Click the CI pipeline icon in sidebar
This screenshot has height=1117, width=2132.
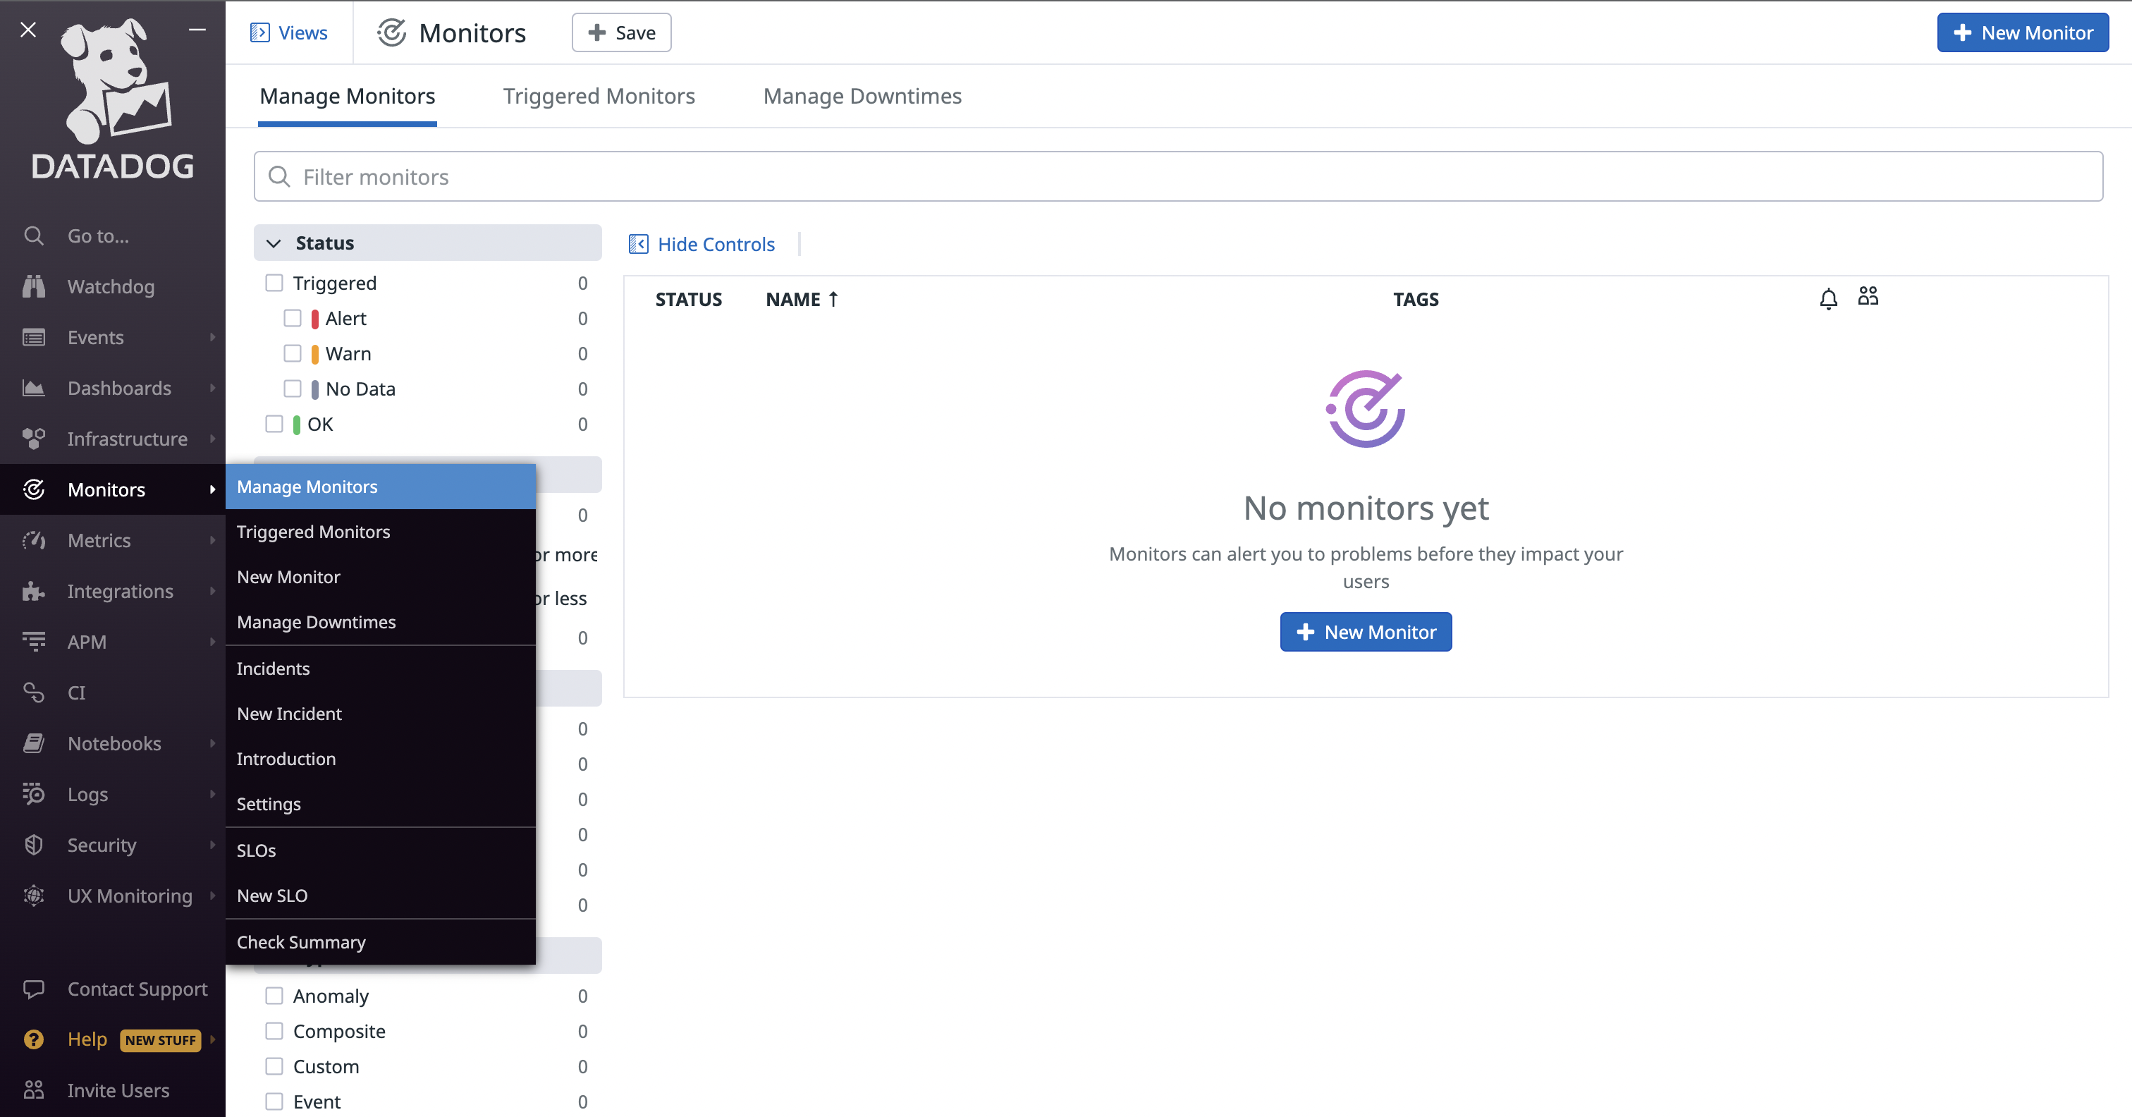[x=33, y=692]
